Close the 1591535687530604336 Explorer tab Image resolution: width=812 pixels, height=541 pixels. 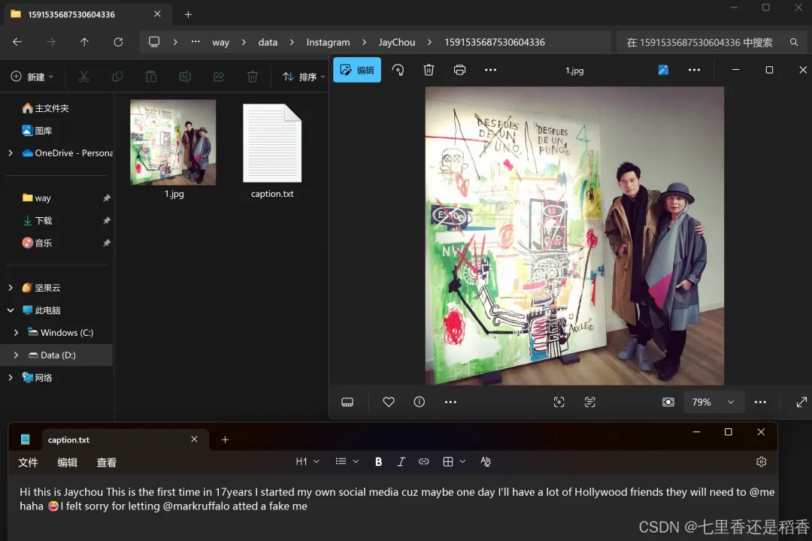coord(157,14)
